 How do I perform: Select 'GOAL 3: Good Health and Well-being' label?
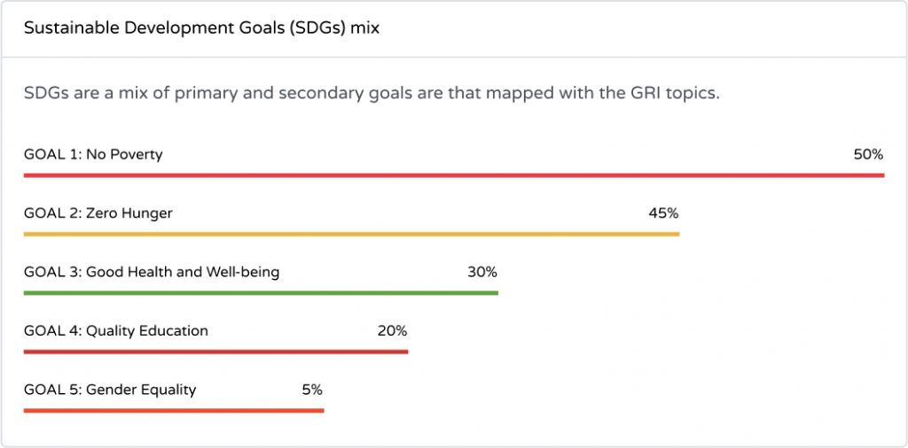click(152, 273)
